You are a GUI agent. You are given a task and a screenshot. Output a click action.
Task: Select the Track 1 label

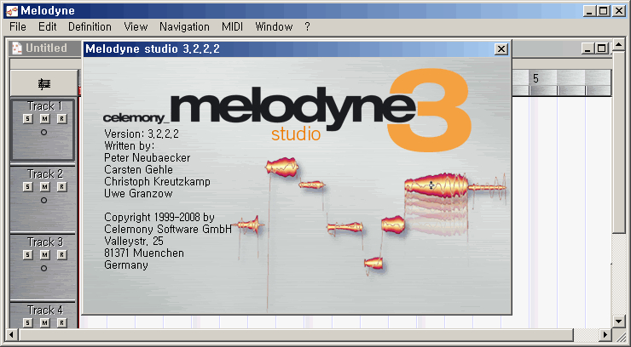click(x=44, y=106)
